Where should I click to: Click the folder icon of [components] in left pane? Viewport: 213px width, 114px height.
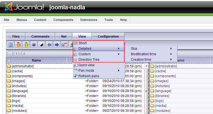click(x=9, y=76)
